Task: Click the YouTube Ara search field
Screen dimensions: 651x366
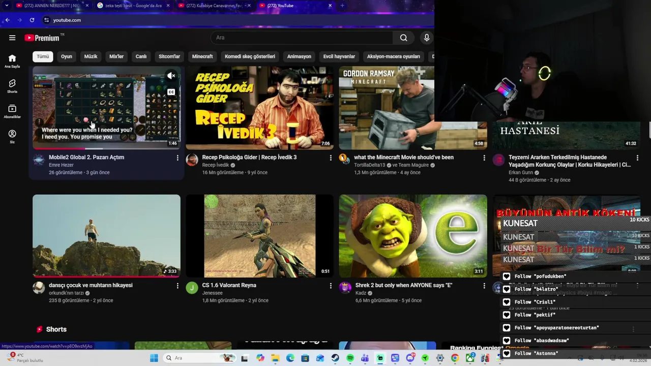Action: click(x=302, y=38)
